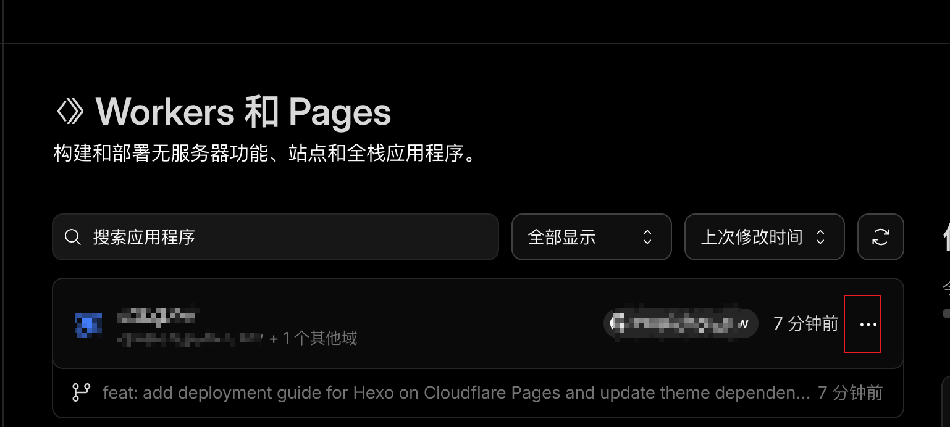Click the blurred domain below the project name
This screenshot has width=950, height=427.
190,338
